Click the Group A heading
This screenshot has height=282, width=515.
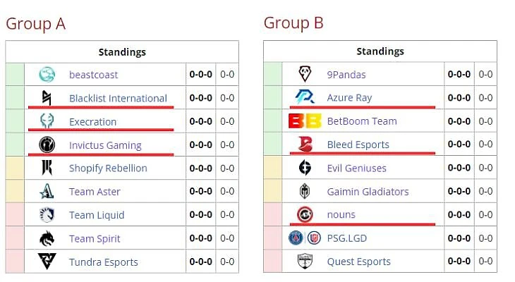[x=35, y=24]
